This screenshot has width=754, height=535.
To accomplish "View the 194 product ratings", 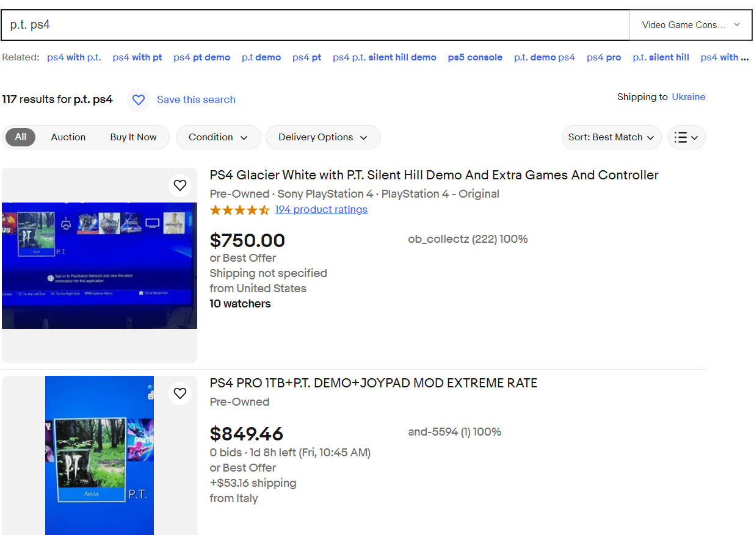I will 321,209.
